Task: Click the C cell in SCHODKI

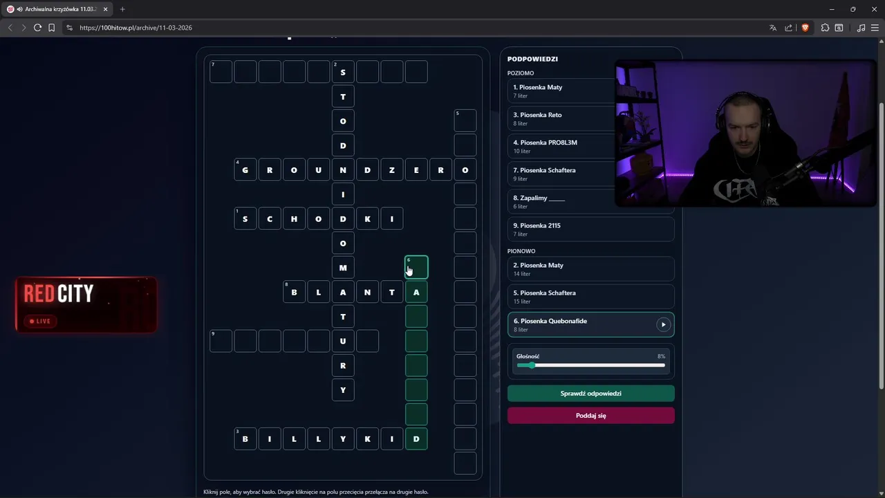Action: click(x=270, y=219)
